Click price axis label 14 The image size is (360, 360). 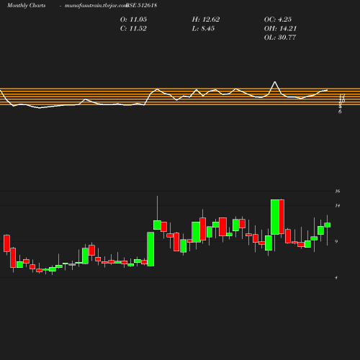(x=338, y=206)
